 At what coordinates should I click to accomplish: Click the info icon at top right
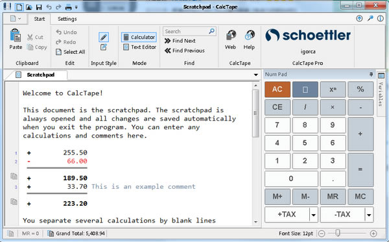point(381,18)
